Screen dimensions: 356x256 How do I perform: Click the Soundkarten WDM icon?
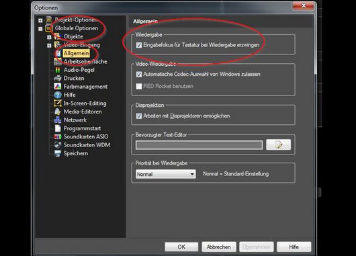click(58, 145)
